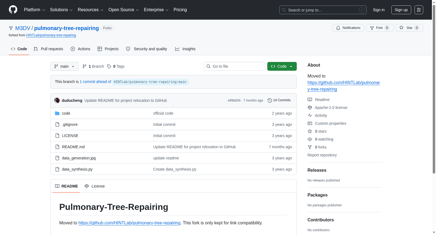Click the pulse icon next to Activity
The height and width of the screenshot is (235, 436).
(310, 115)
